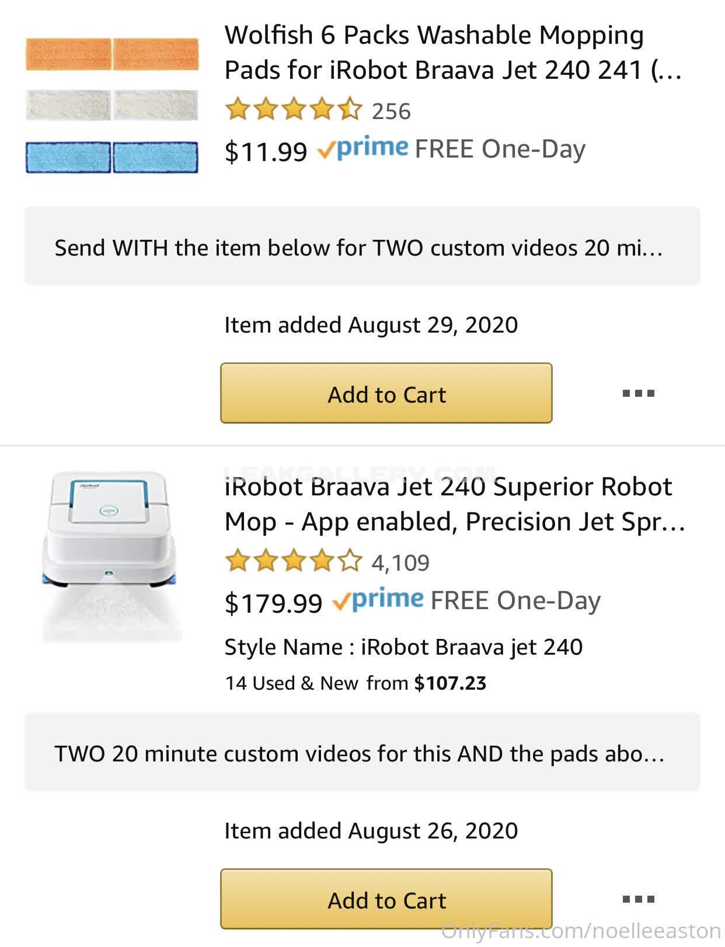Click the $179.99 price of the robot mop
This screenshot has height=947, width=725.
(x=273, y=603)
